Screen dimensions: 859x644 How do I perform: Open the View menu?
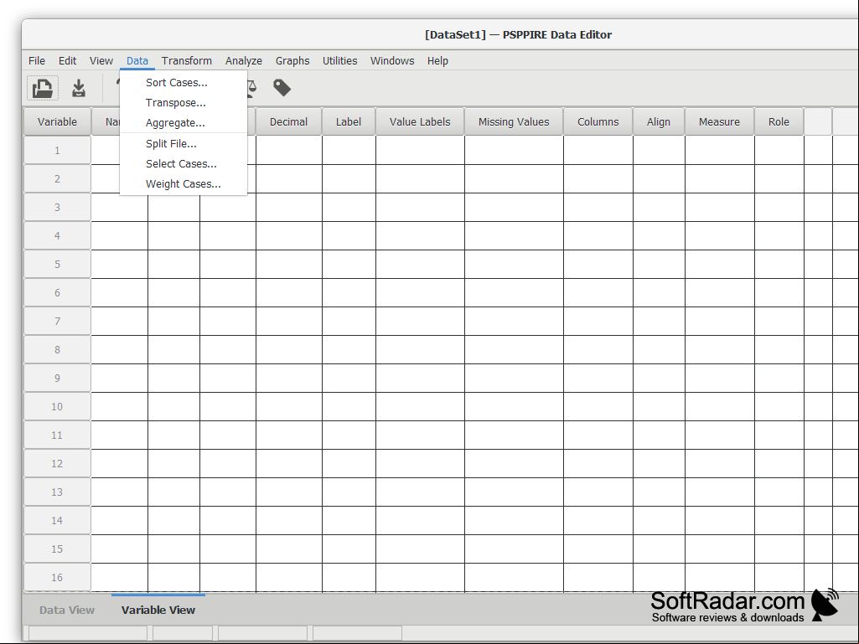101,61
